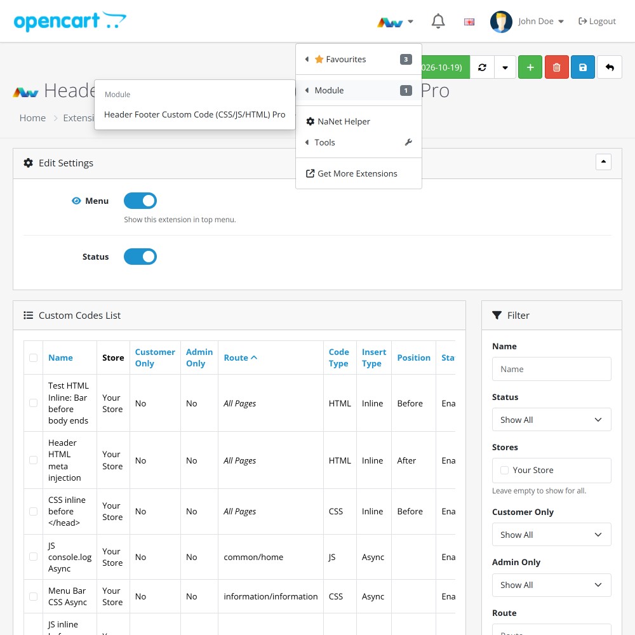This screenshot has height=635, width=635.
Task: Click the green license date button
Action: point(446,67)
